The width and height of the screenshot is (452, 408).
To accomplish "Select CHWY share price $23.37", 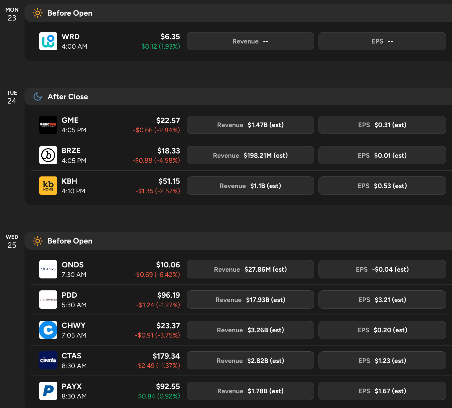I will 168,326.
